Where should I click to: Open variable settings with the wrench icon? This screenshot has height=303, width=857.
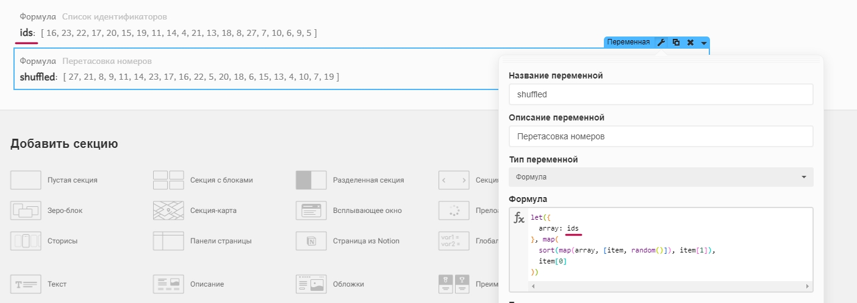(x=661, y=43)
